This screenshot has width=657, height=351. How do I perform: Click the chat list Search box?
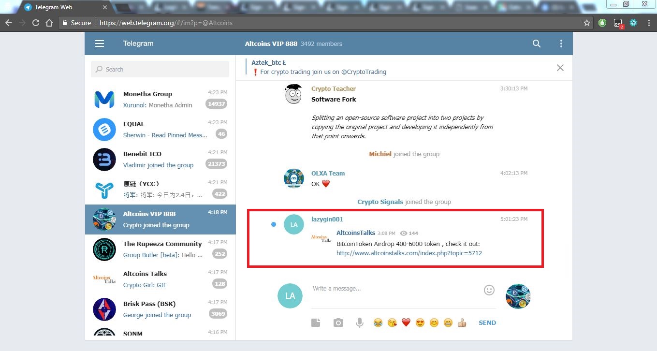pyautogui.click(x=160, y=69)
